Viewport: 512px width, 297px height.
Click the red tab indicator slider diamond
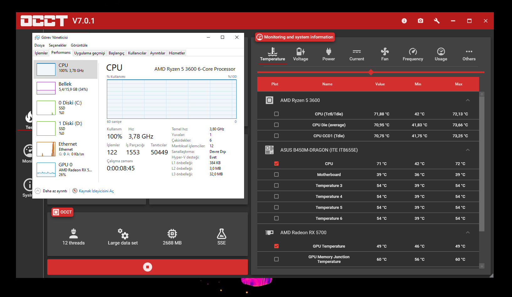click(371, 72)
